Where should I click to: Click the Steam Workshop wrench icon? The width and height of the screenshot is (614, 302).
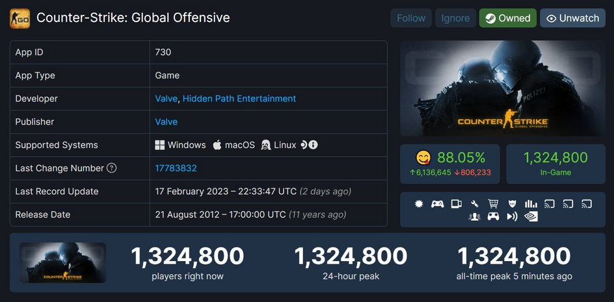[475, 204]
